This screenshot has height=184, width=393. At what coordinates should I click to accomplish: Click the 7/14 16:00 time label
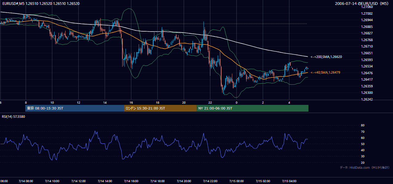(131, 181)
